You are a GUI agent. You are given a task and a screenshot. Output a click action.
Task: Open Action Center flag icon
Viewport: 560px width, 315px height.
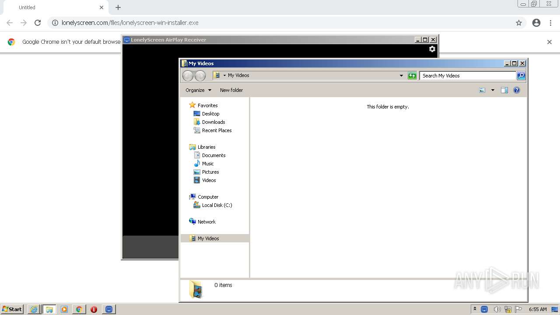pos(519,309)
